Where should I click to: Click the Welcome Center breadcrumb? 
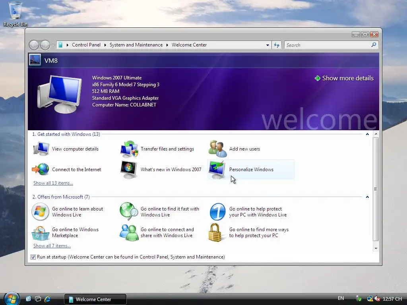(x=189, y=45)
